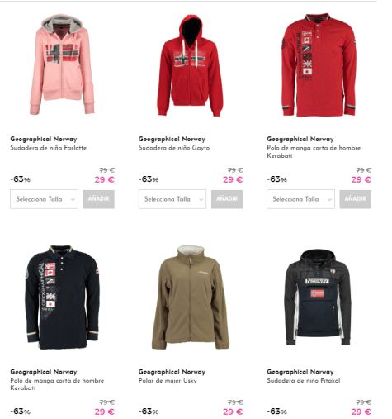Viewport: 392px width, 419px height.
Task: Open red Gayto zip hoodie image
Action: [x=191, y=65]
